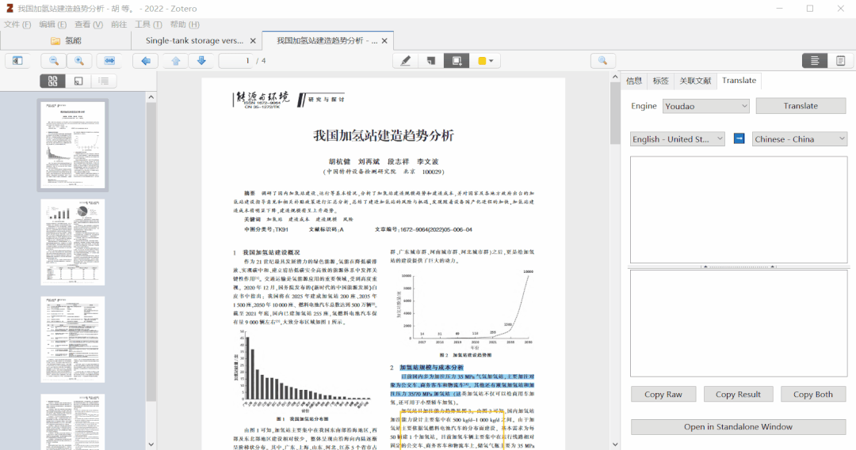
Task: Click the page number field
Action: coord(236,60)
